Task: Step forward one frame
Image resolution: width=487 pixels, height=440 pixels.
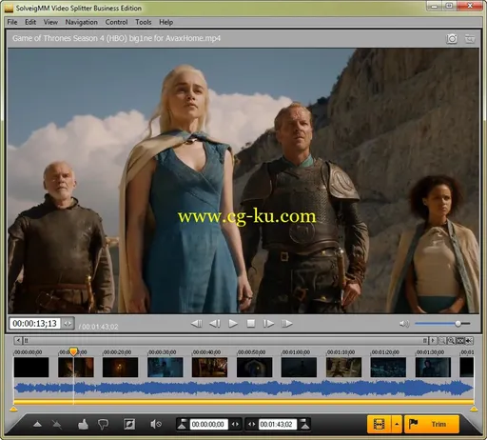Action: [x=268, y=324]
